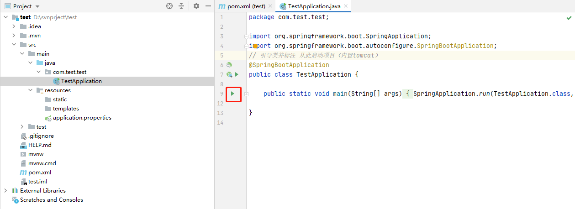Click the 'package com.test.test;' line
The width and height of the screenshot is (575, 209).
click(289, 17)
